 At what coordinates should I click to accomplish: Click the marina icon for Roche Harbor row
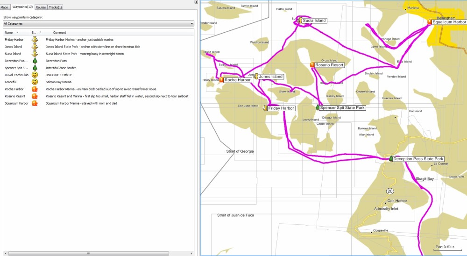[x=35, y=89]
